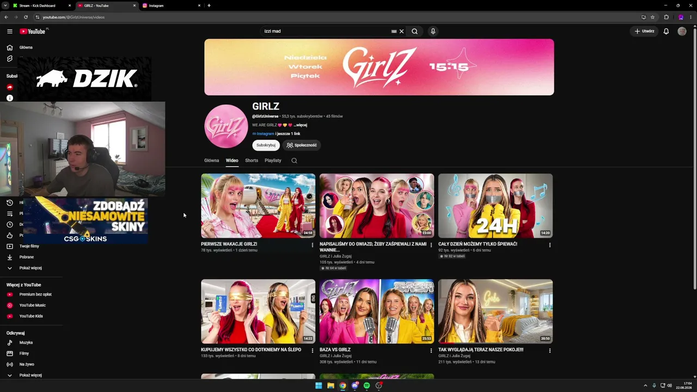This screenshot has width=697, height=392.
Task: Start voice search with the microphone
Action: tap(433, 31)
